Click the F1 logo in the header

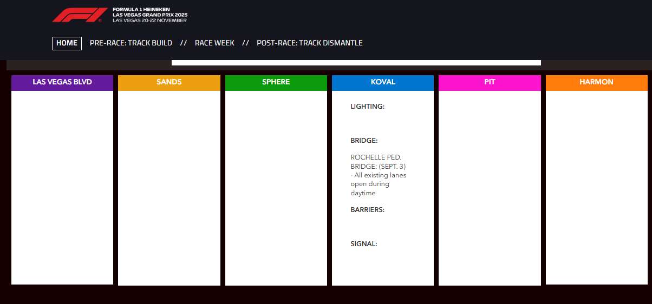tap(77, 15)
